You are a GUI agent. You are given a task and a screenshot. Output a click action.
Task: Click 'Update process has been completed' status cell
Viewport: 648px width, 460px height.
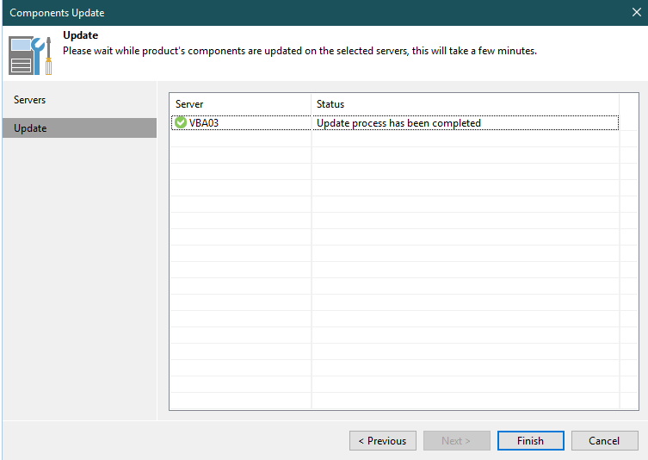(x=398, y=123)
